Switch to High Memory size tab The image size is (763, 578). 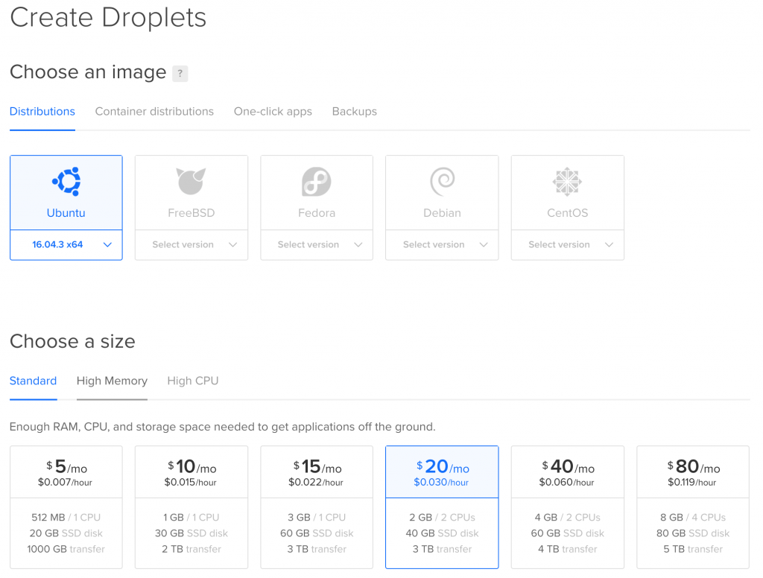pos(112,381)
